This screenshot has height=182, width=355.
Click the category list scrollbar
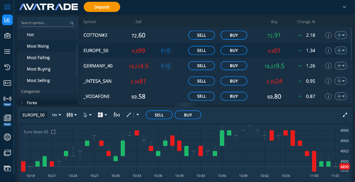tap(77, 61)
